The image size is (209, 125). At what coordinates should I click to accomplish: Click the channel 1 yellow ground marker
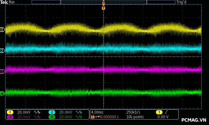[x=2, y=30]
